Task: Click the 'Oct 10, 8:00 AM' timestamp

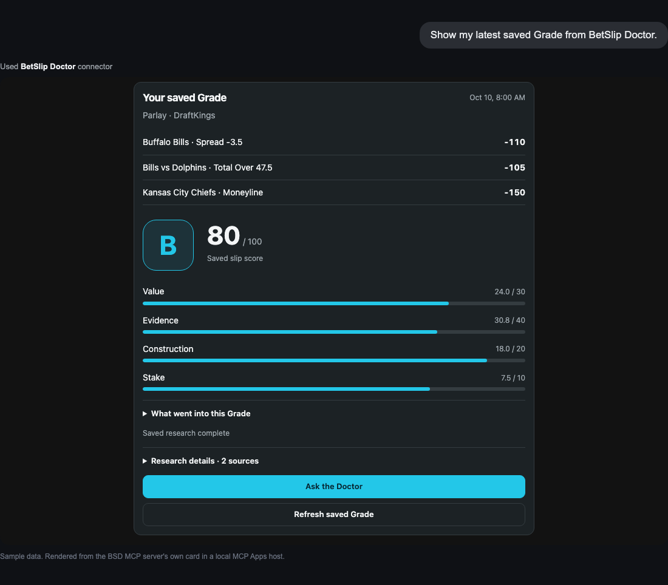Action: [x=497, y=98]
